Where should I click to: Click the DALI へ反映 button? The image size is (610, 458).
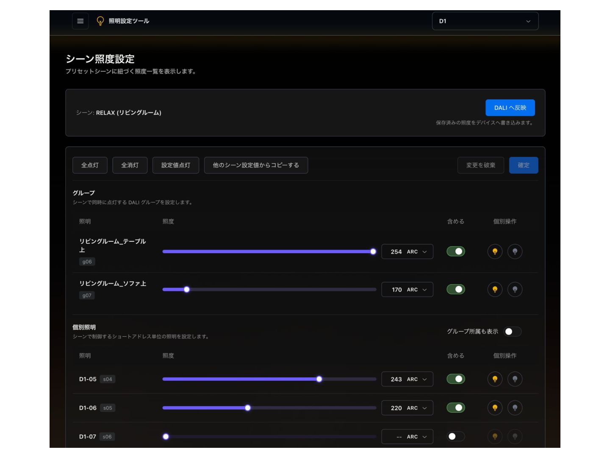point(510,108)
